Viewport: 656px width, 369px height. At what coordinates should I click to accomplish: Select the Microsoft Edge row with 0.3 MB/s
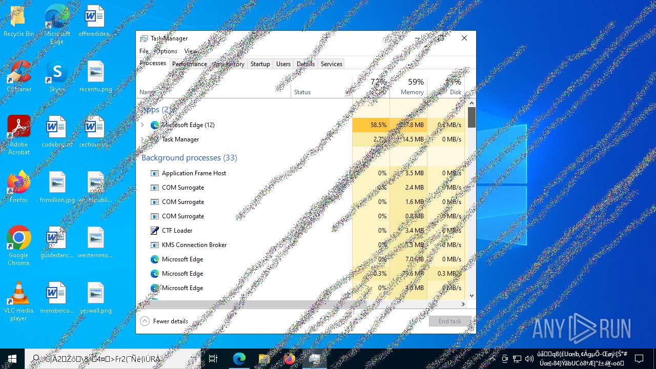pos(302,274)
